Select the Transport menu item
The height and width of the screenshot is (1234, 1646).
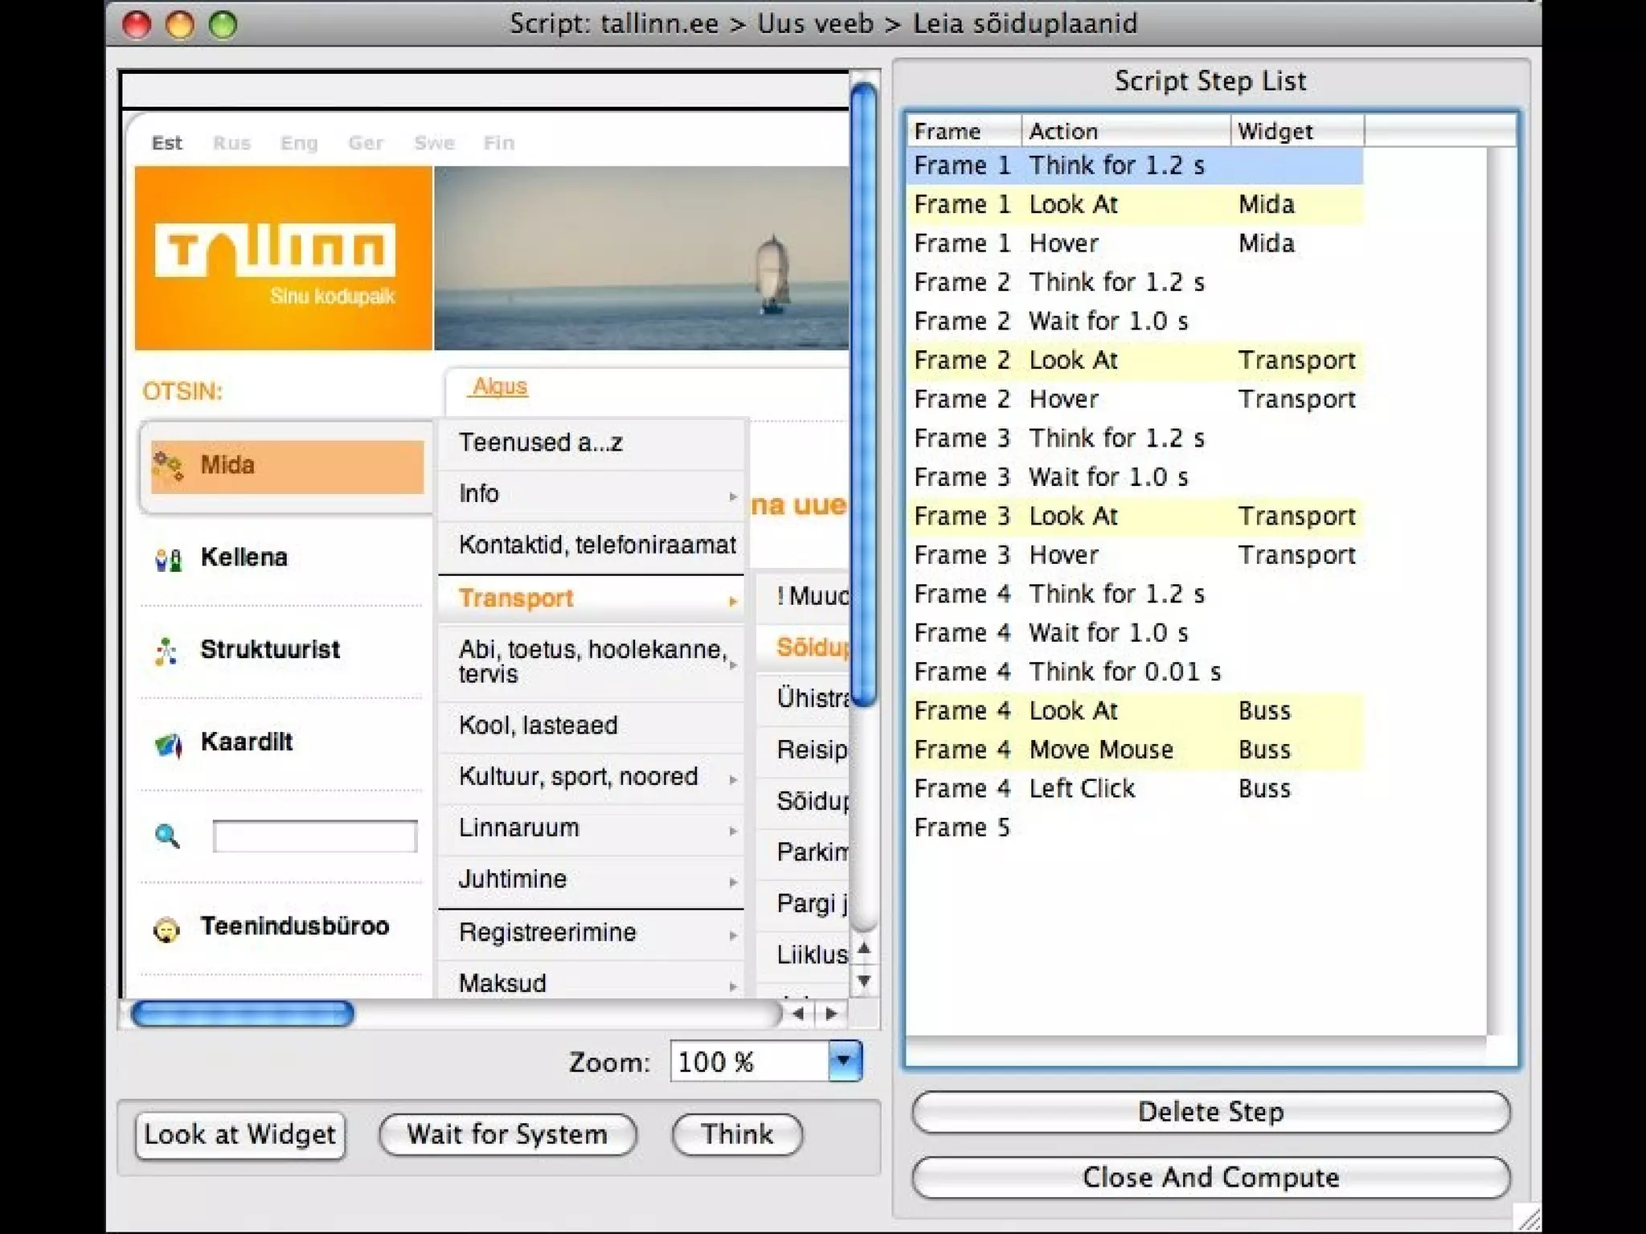(516, 599)
